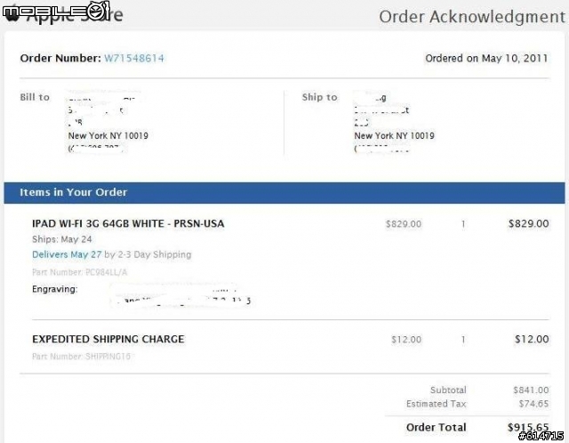The image size is (569, 443).
Task: Click the Ordered on May 10, 2011 text
Action: pyautogui.click(x=486, y=58)
